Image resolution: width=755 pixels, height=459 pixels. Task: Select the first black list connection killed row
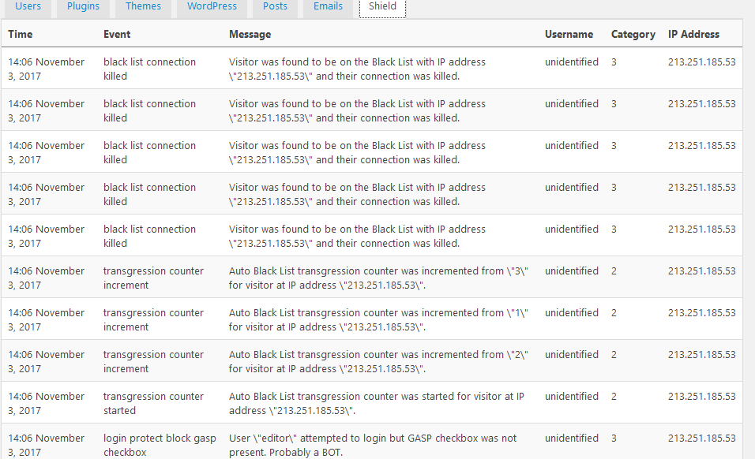coord(372,69)
